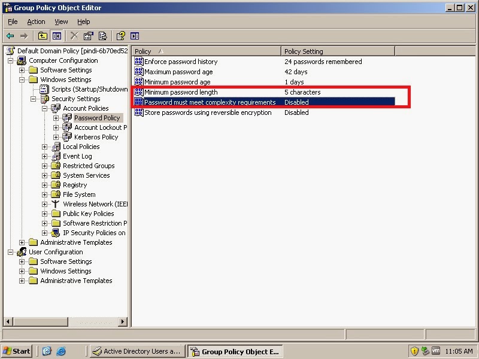
Task: Collapse the Computer Configuration node
Action: pos(10,60)
